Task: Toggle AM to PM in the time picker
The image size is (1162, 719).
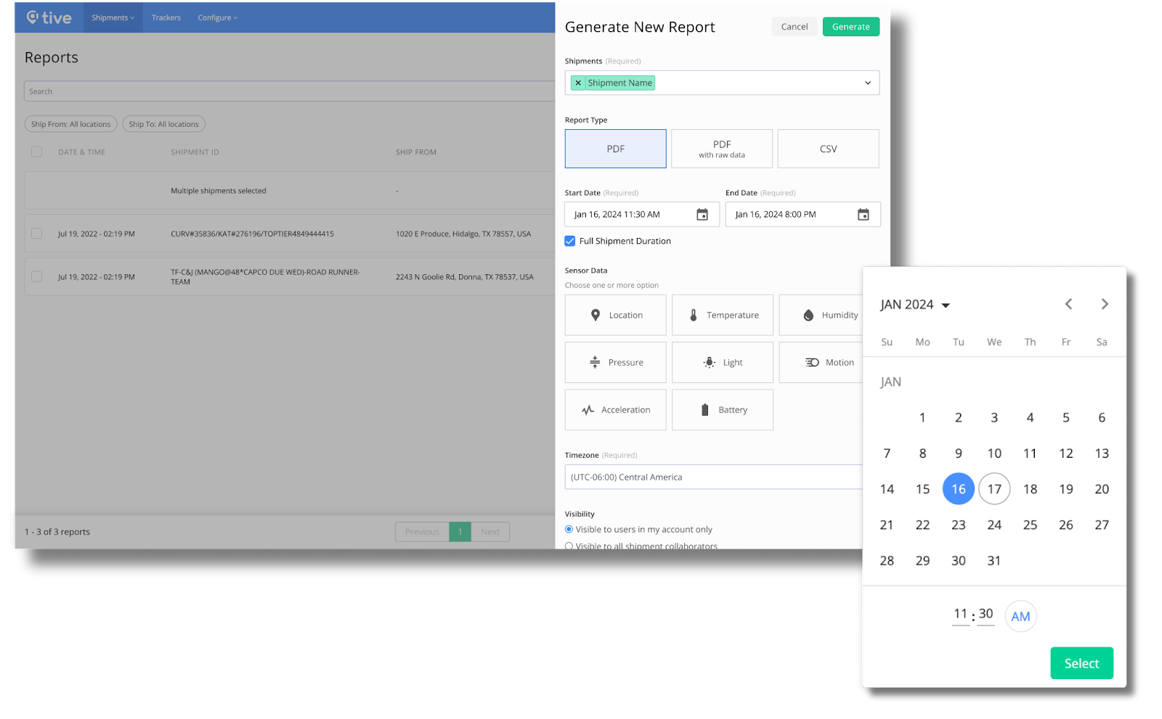Action: click(x=1020, y=615)
